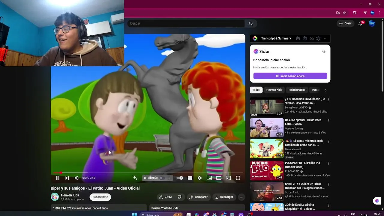This screenshot has height=216, width=384.
Task: Enter fullscreen mode
Action: tap(238, 178)
